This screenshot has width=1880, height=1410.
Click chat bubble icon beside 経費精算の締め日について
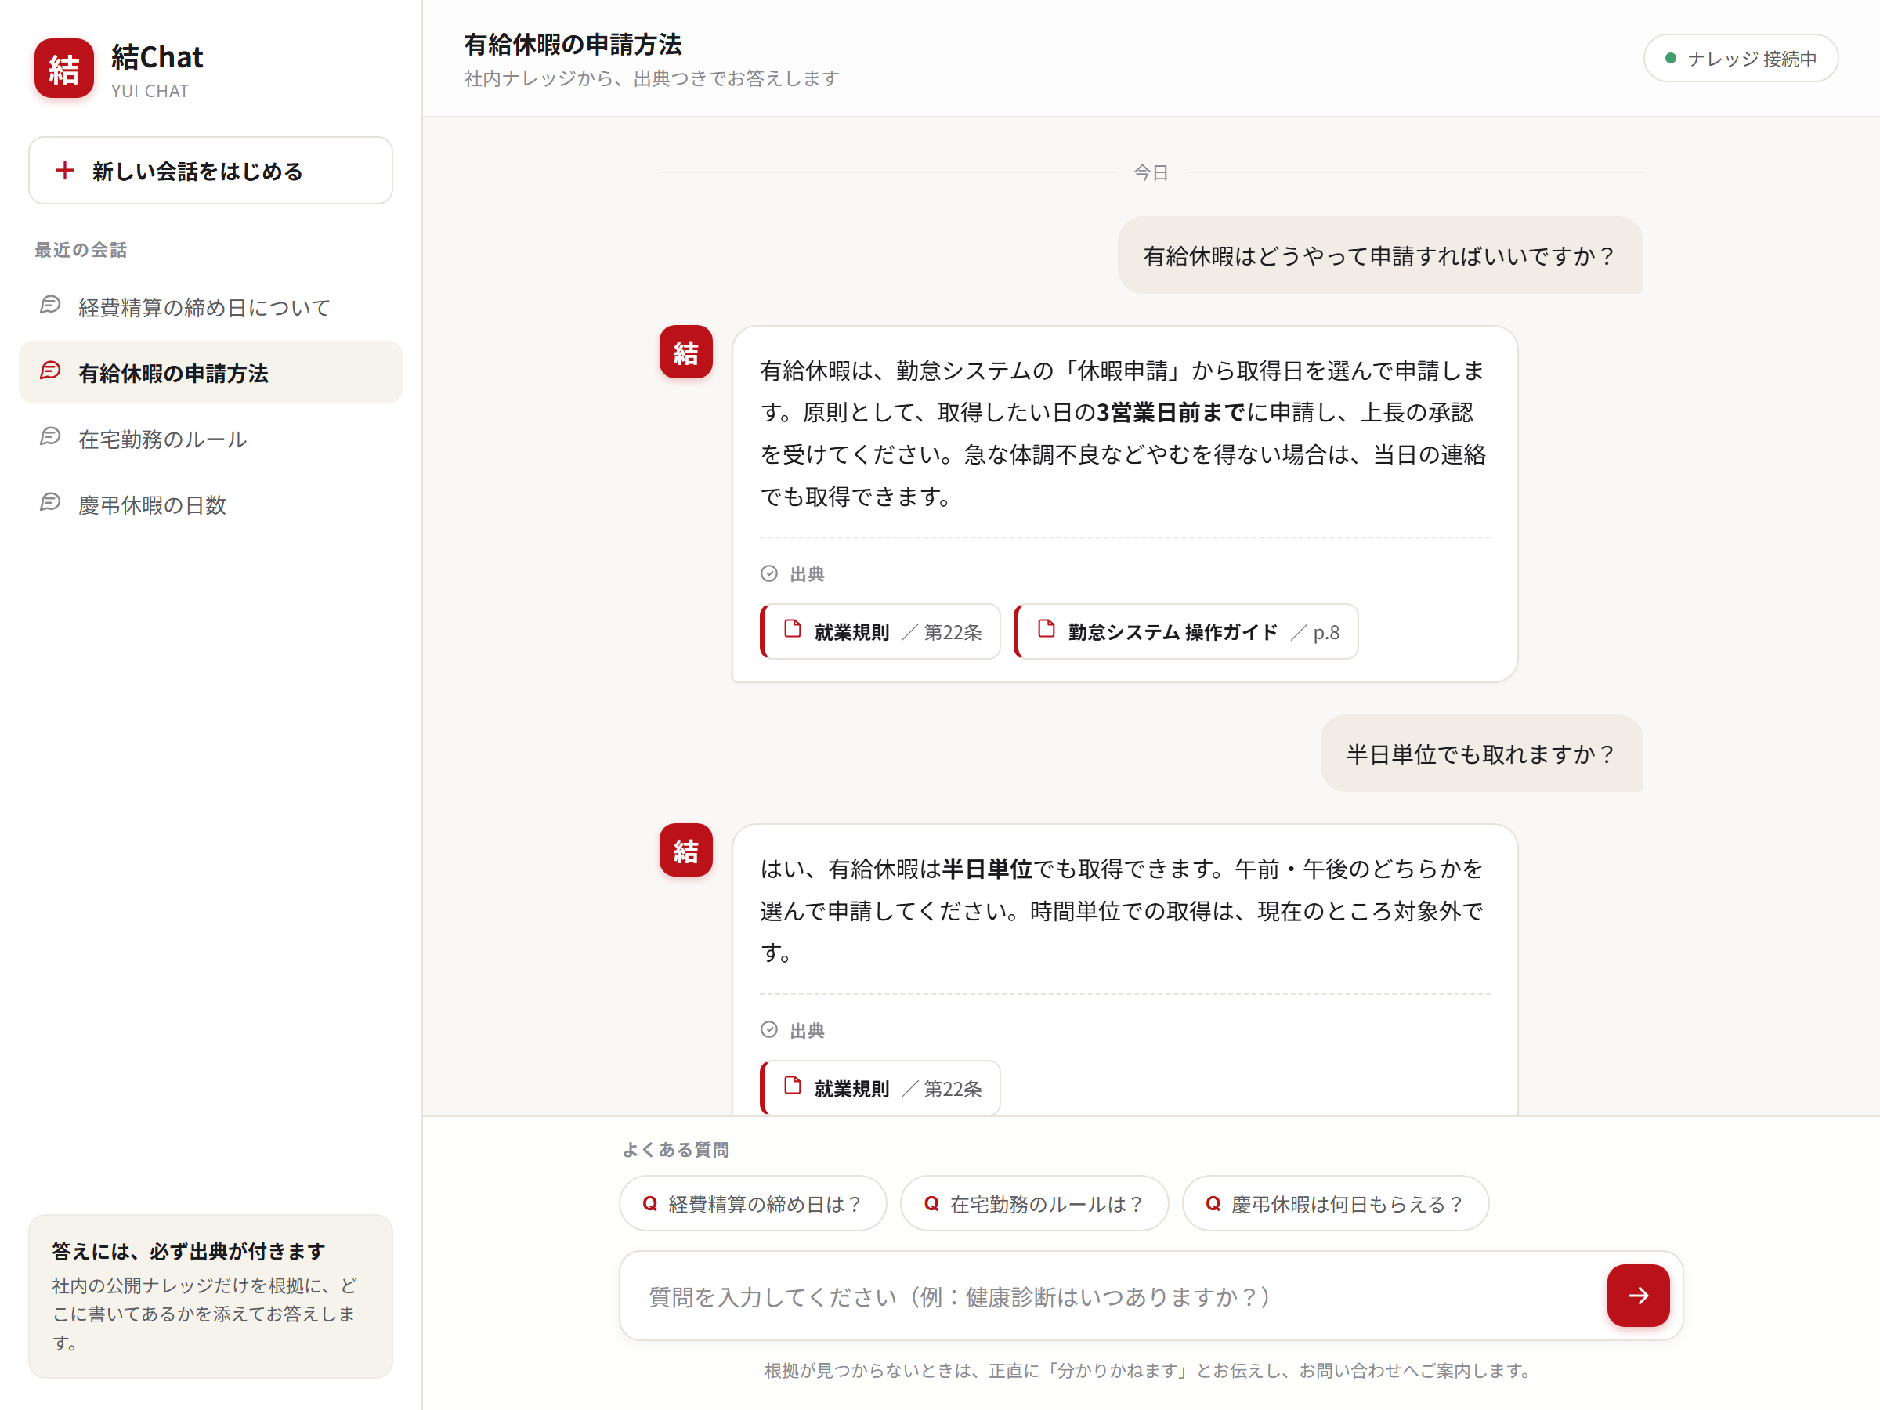pyautogui.click(x=50, y=305)
